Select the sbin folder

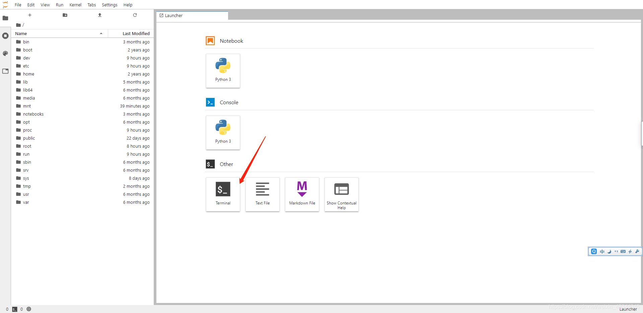point(82,162)
